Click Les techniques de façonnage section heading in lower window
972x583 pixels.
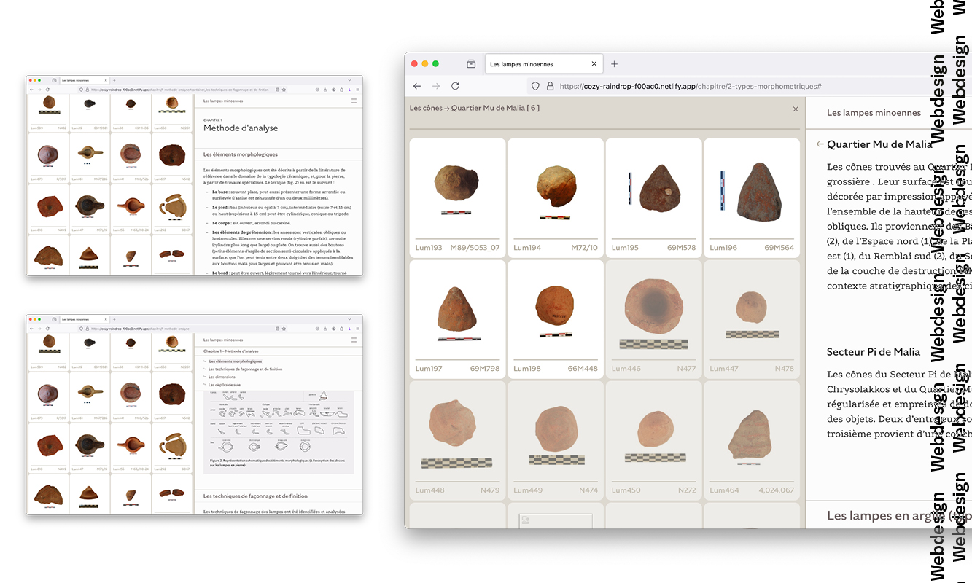tap(255, 496)
